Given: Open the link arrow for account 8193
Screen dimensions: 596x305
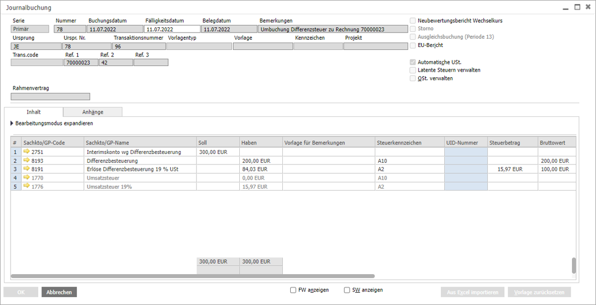Looking at the screenshot, I should coord(26,160).
